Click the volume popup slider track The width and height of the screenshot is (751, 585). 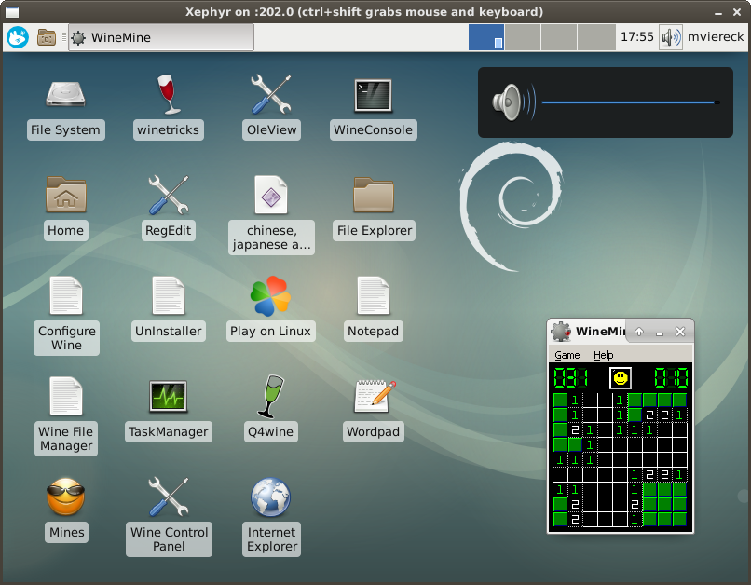click(631, 102)
